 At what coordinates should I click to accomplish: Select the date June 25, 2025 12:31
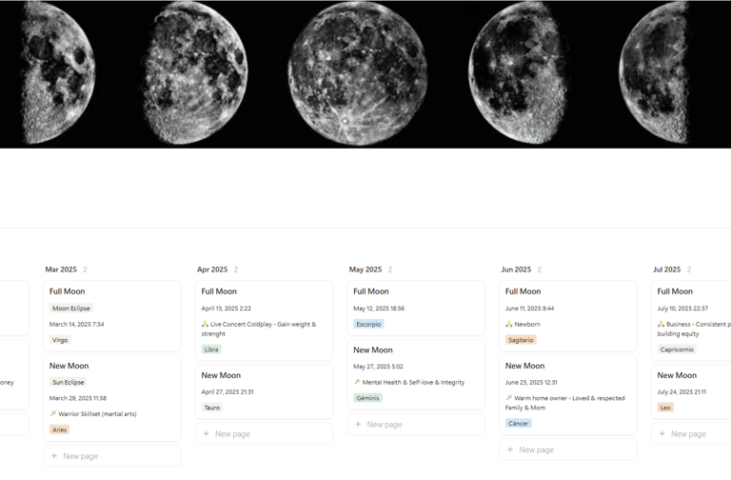531,382
